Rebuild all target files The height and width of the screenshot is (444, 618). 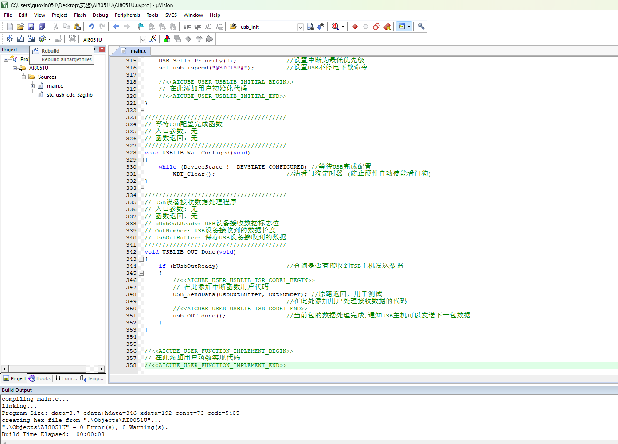point(31,39)
